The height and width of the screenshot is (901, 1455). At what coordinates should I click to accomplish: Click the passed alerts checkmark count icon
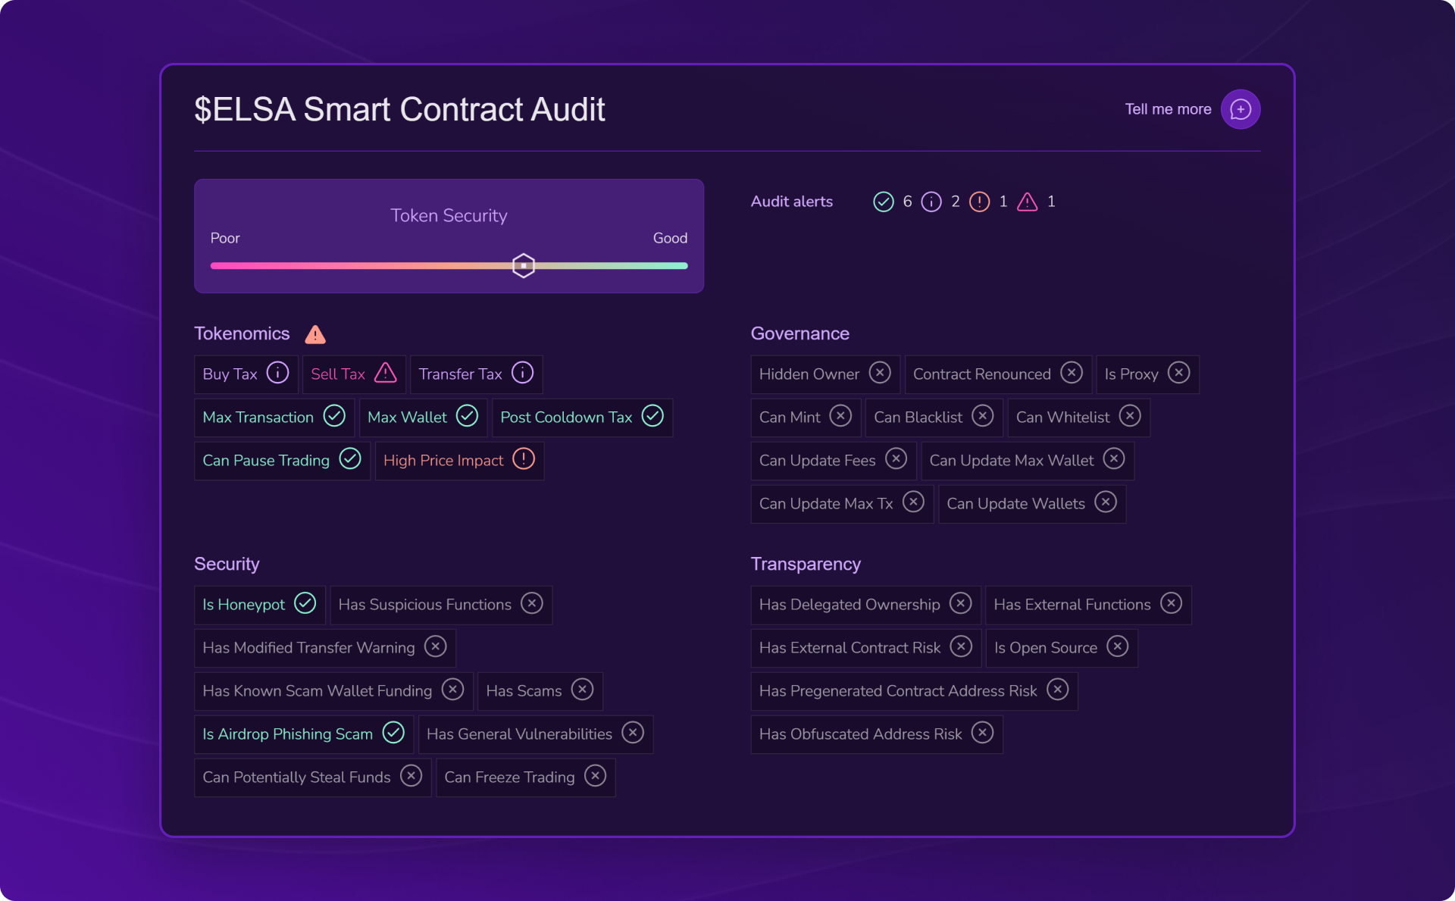(x=884, y=202)
